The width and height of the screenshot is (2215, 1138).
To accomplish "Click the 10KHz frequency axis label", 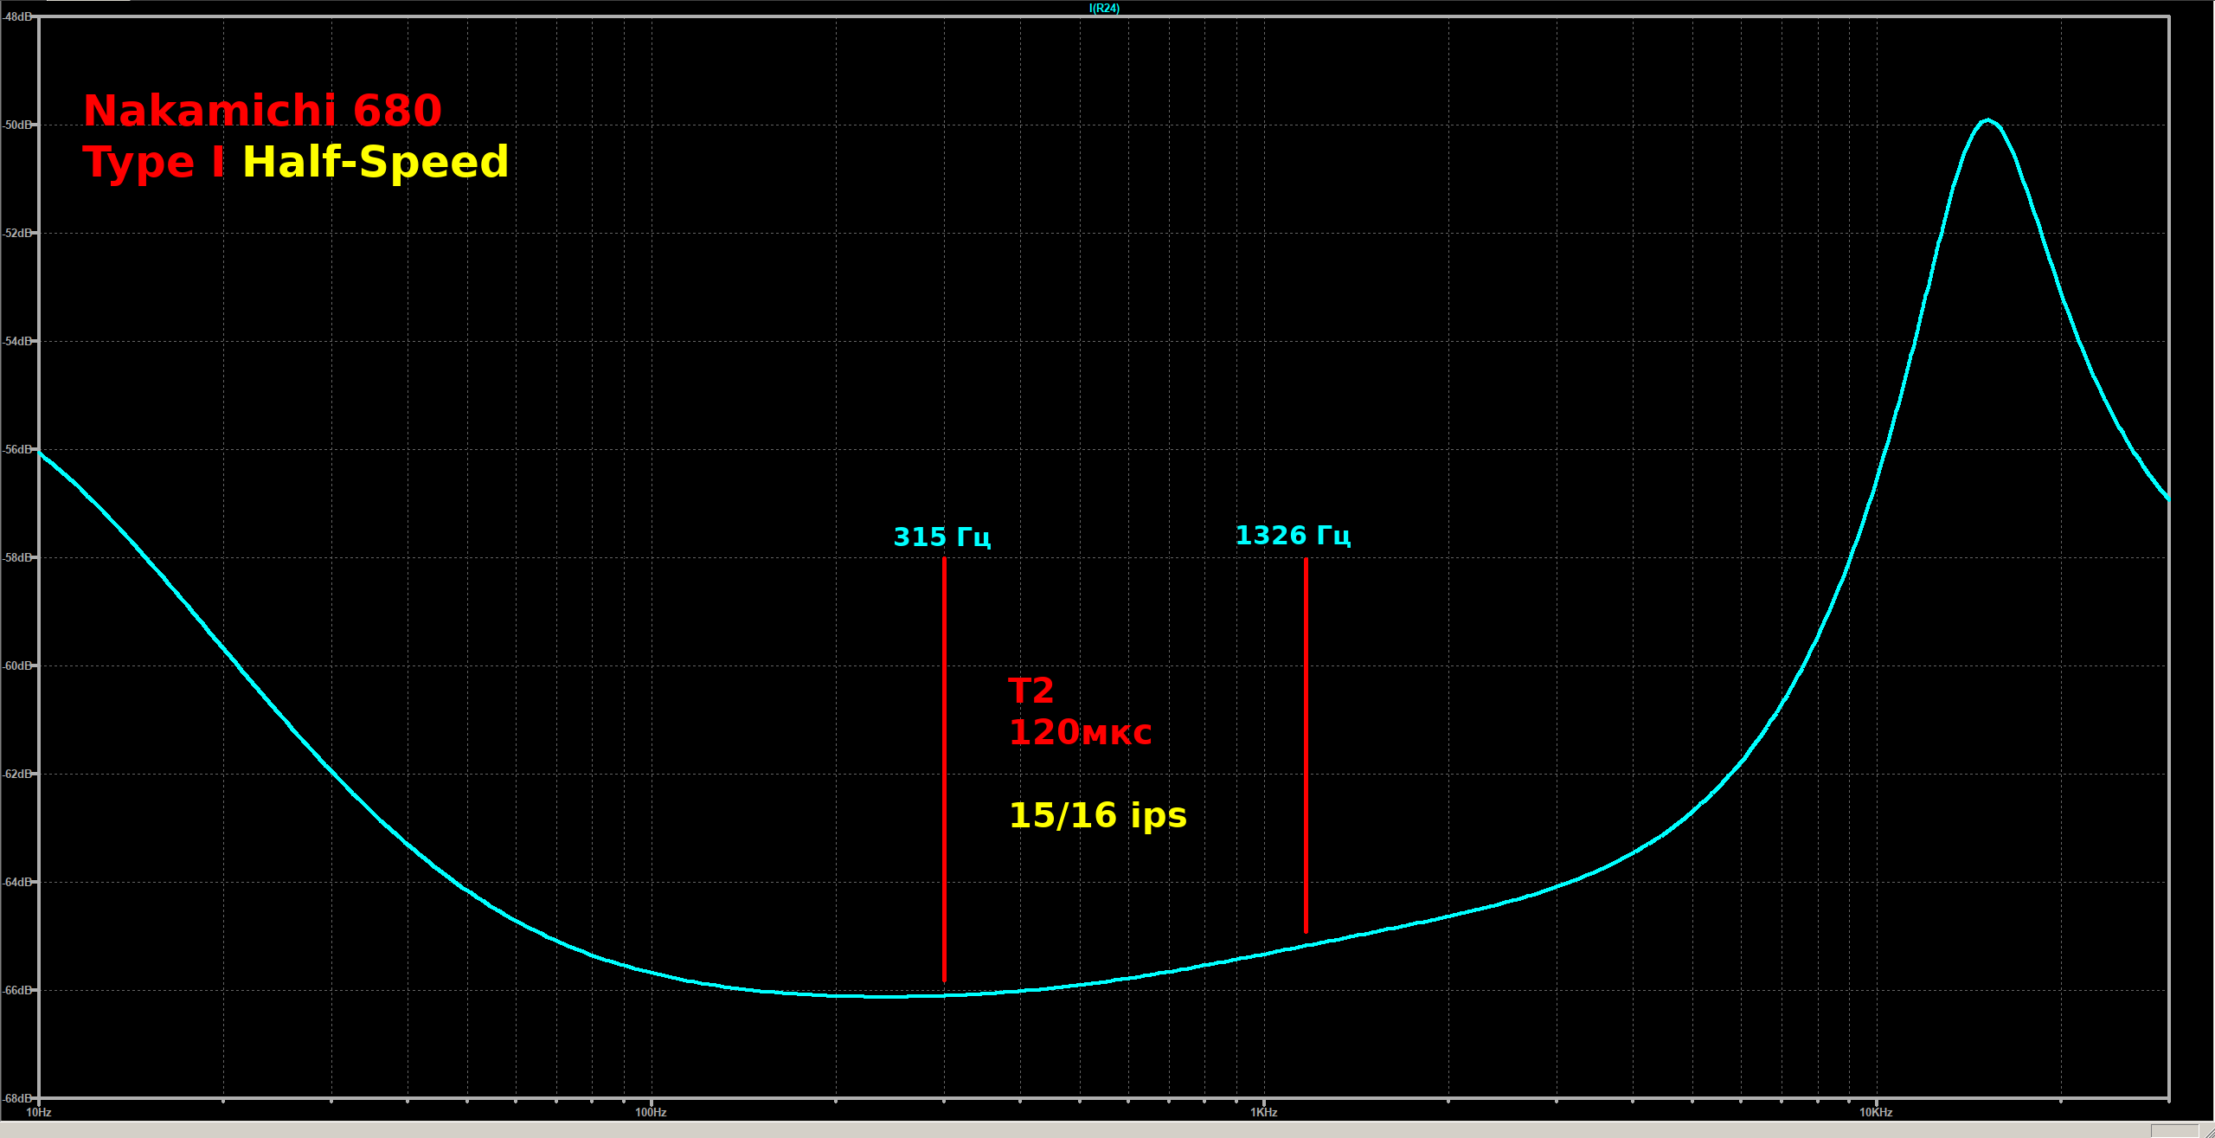I will click(1876, 1112).
